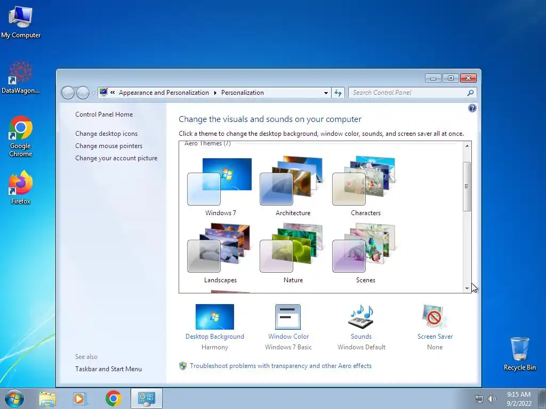Apply the Nature theme
This screenshot has width=546, height=409.
coord(293,253)
